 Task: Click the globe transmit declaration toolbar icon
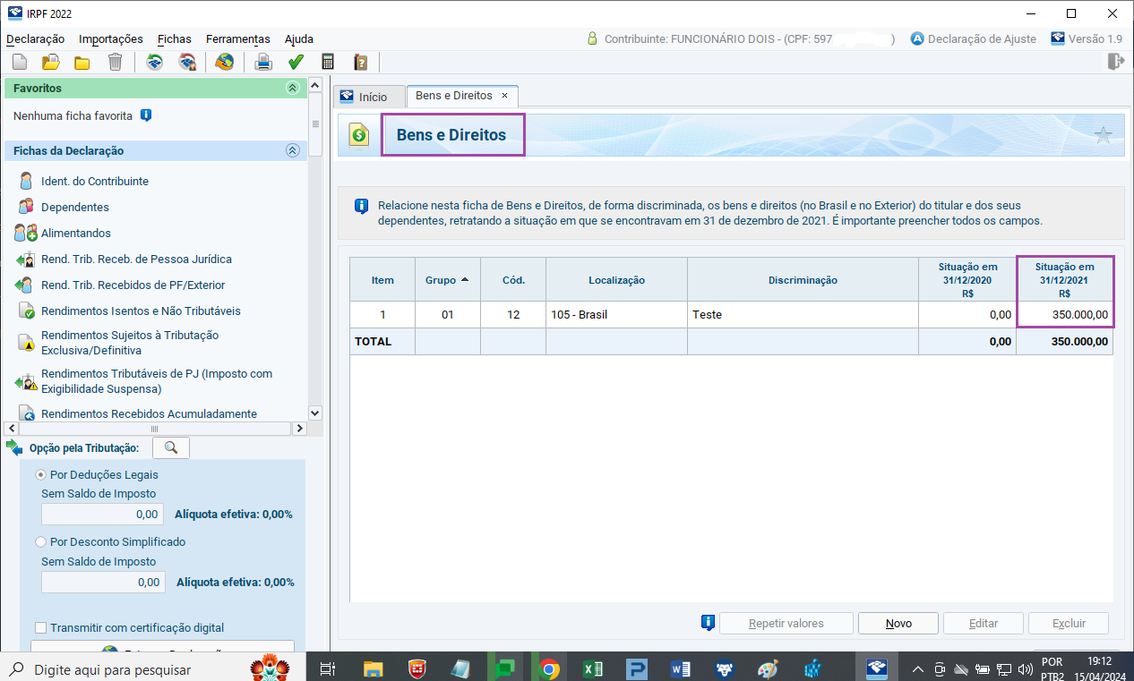[225, 62]
